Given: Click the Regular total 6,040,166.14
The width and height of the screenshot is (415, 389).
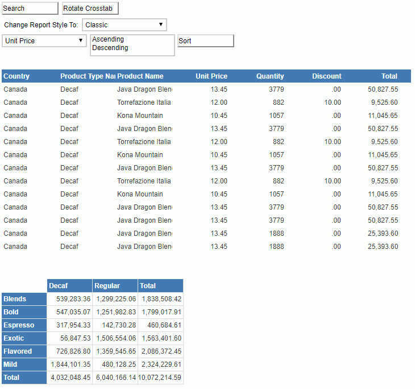Looking at the screenshot, I should [116, 378].
